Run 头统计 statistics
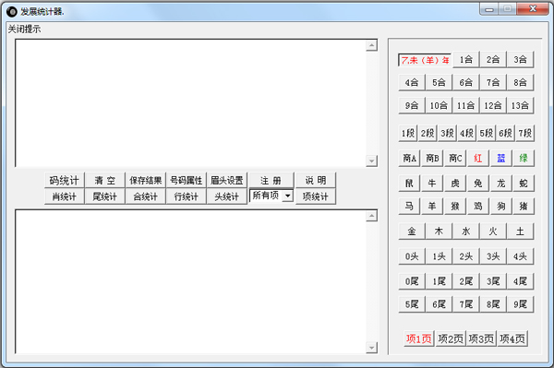Viewport: 554px width, 368px height. 227,196
